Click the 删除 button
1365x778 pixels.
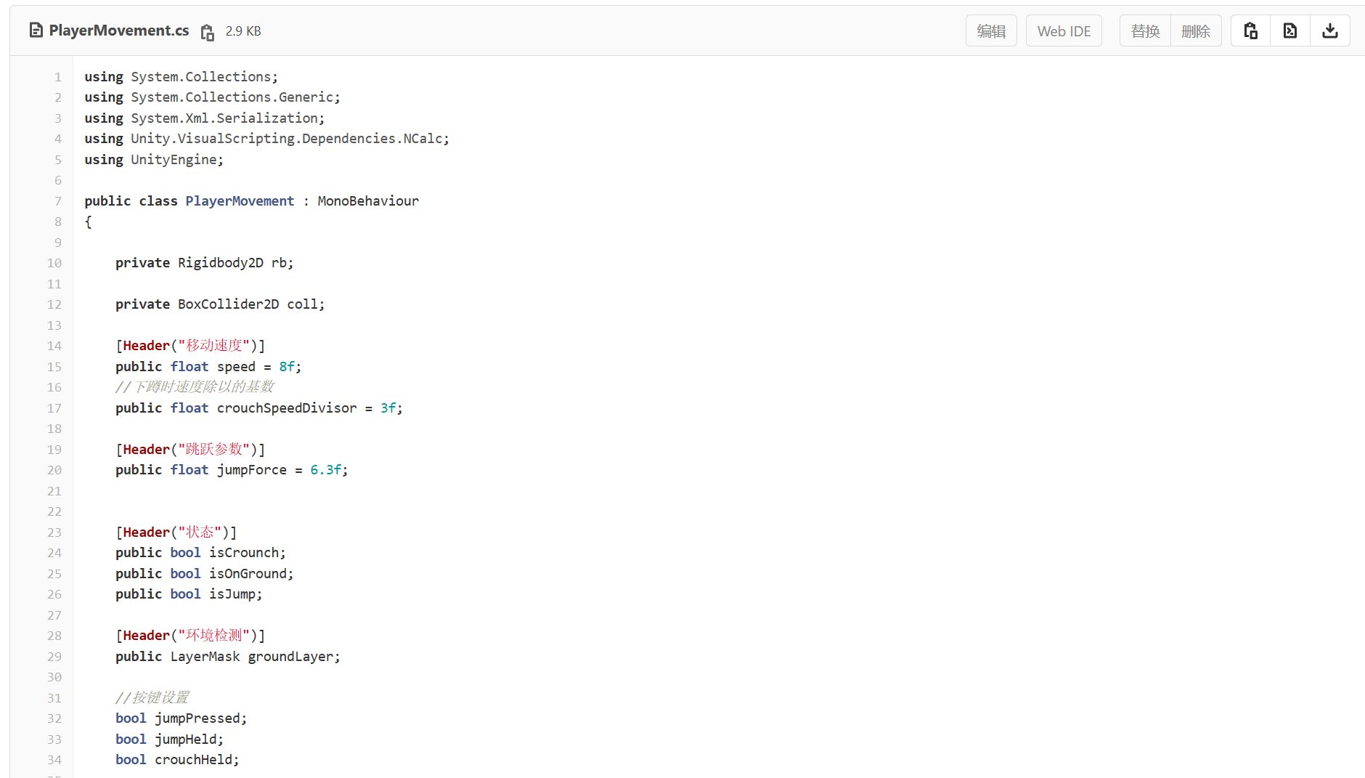(x=1196, y=31)
